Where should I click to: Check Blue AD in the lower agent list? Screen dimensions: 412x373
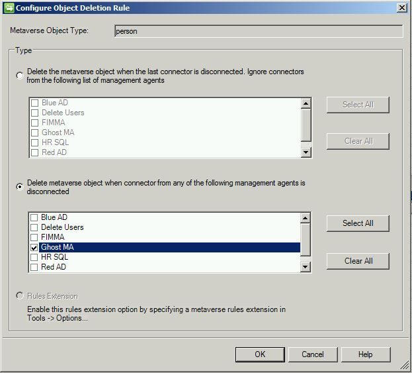click(34, 217)
